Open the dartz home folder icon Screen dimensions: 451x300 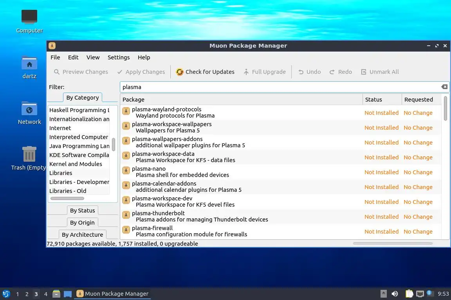tap(29, 68)
